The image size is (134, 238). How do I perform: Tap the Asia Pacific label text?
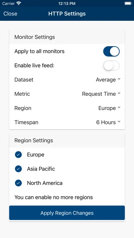41,169
